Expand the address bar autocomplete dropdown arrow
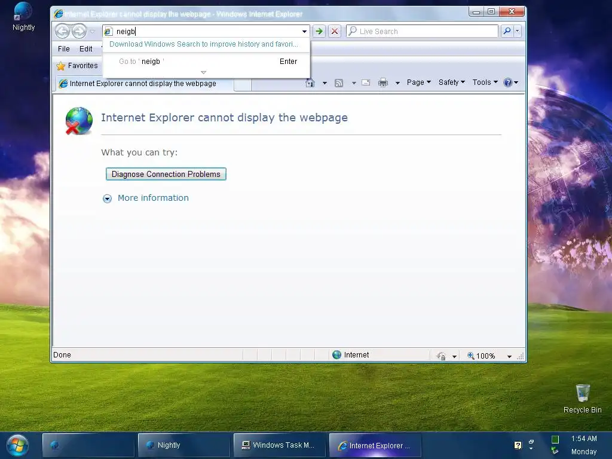 click(x=304, y=31)
